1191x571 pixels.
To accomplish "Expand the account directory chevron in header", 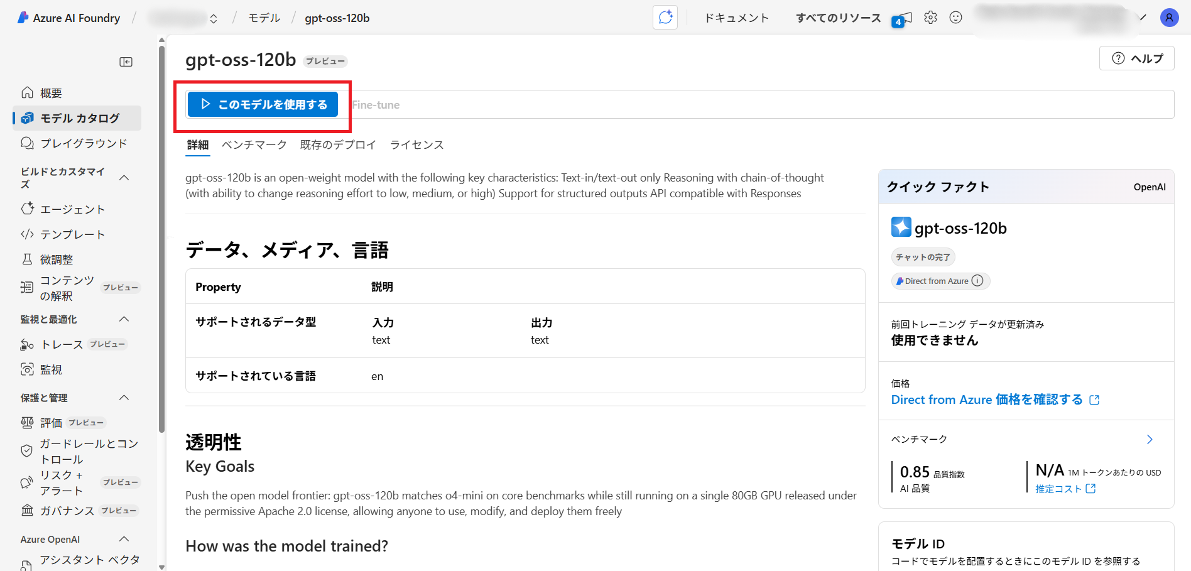I will pyautogui.click(x=1143, y=18).
